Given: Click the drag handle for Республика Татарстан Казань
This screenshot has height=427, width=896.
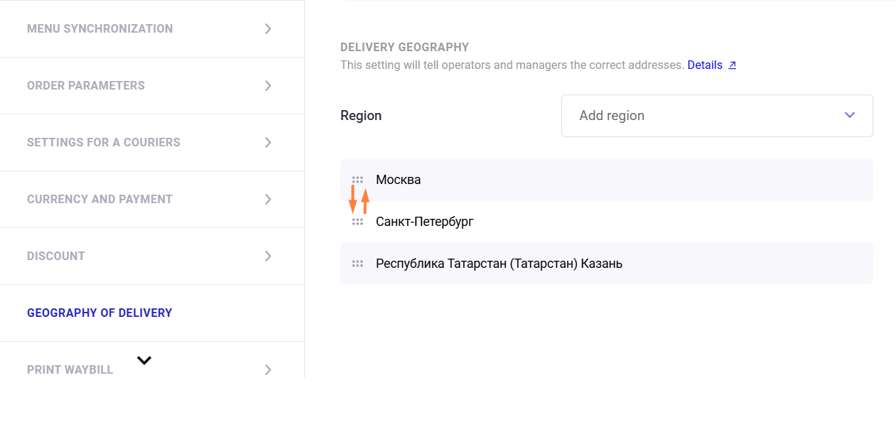Looking at the screenshot, I should [357, 264].
